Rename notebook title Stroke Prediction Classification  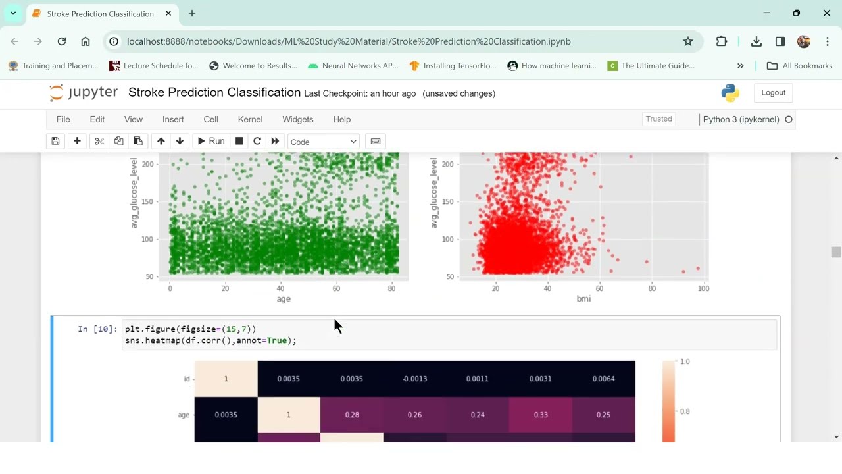click(214, 93)
